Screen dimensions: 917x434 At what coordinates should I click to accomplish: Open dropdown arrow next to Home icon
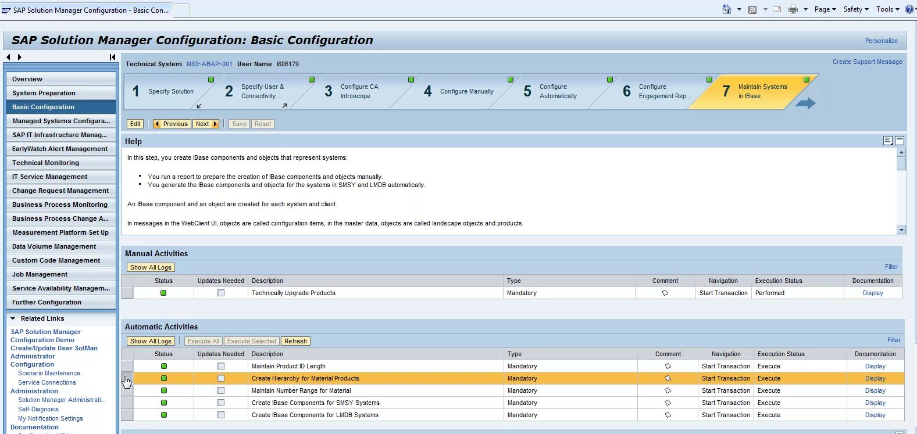click(x=739, y=9)
